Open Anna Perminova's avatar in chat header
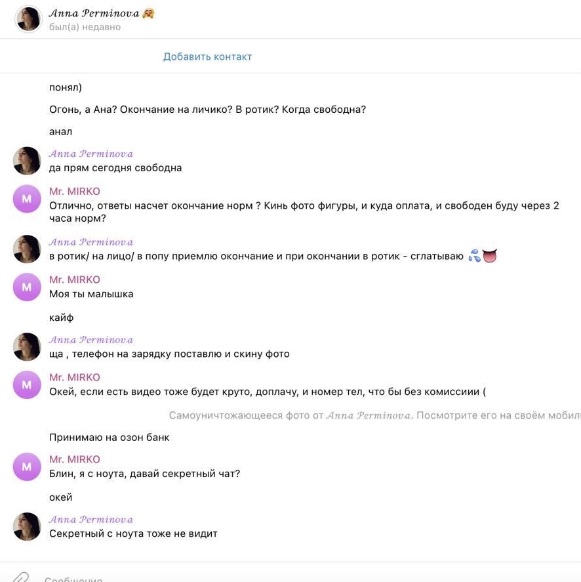The image size is (581, 582). [29, 20]
